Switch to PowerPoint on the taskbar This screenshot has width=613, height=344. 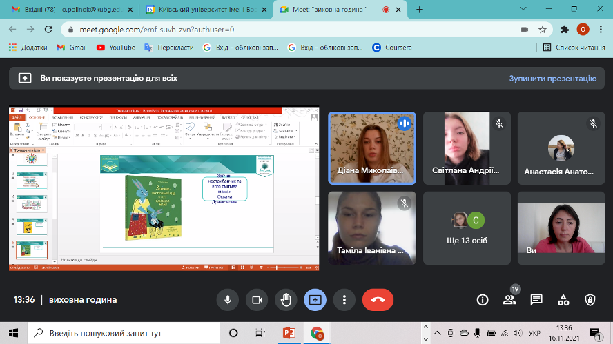(x=289, y=333)
